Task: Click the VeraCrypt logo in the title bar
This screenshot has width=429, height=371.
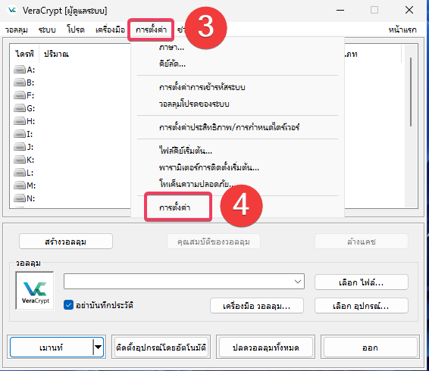Action: click(x=12, y=11)
